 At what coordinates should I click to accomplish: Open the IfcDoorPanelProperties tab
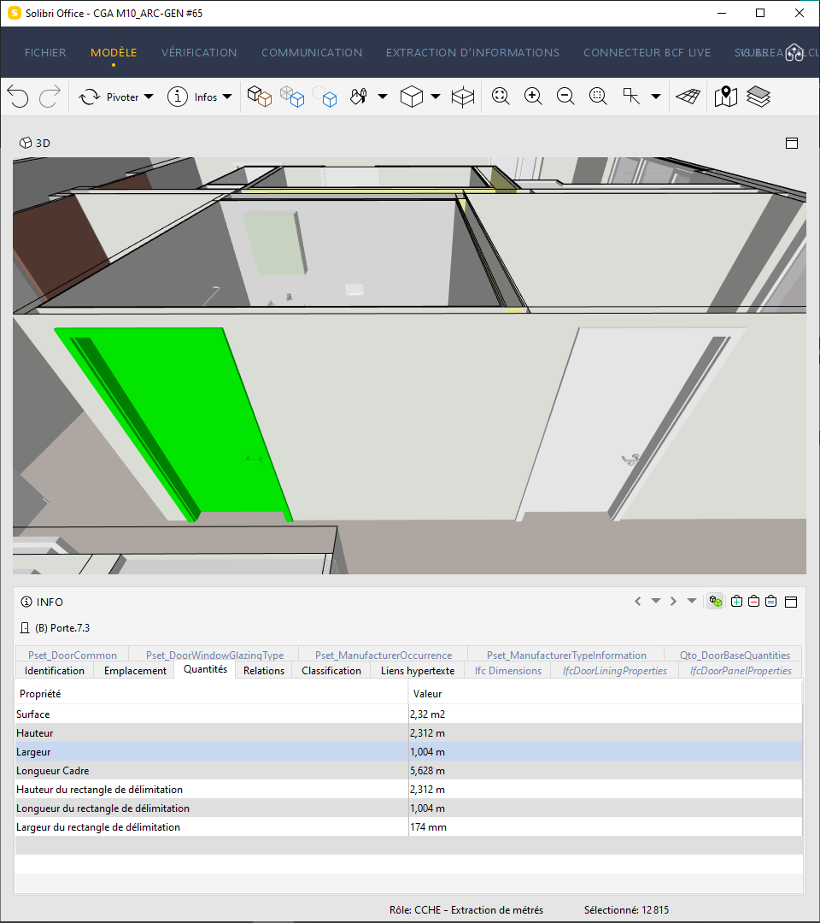point(741,671)
